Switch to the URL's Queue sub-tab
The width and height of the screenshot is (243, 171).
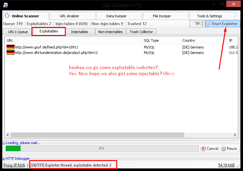click(x=18, y=32)
